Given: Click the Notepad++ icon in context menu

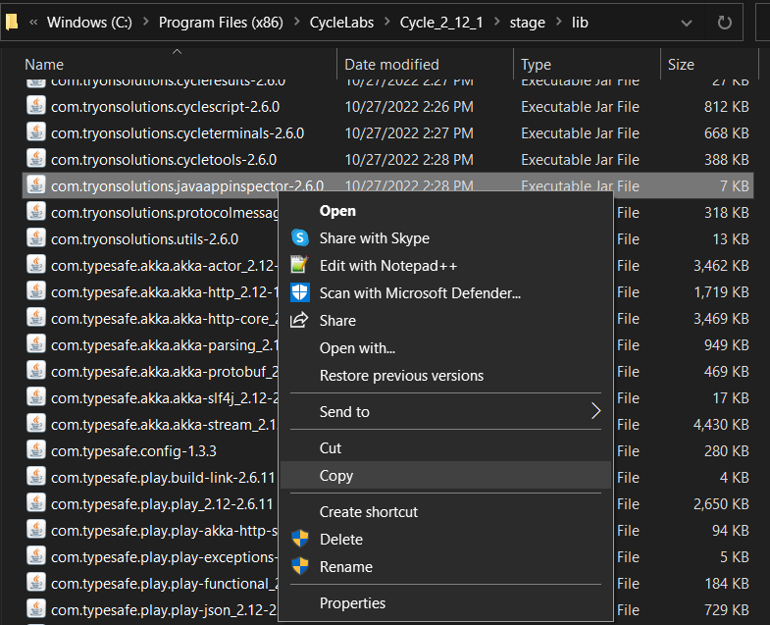Looking at the screenshot, I should point(299,265).
